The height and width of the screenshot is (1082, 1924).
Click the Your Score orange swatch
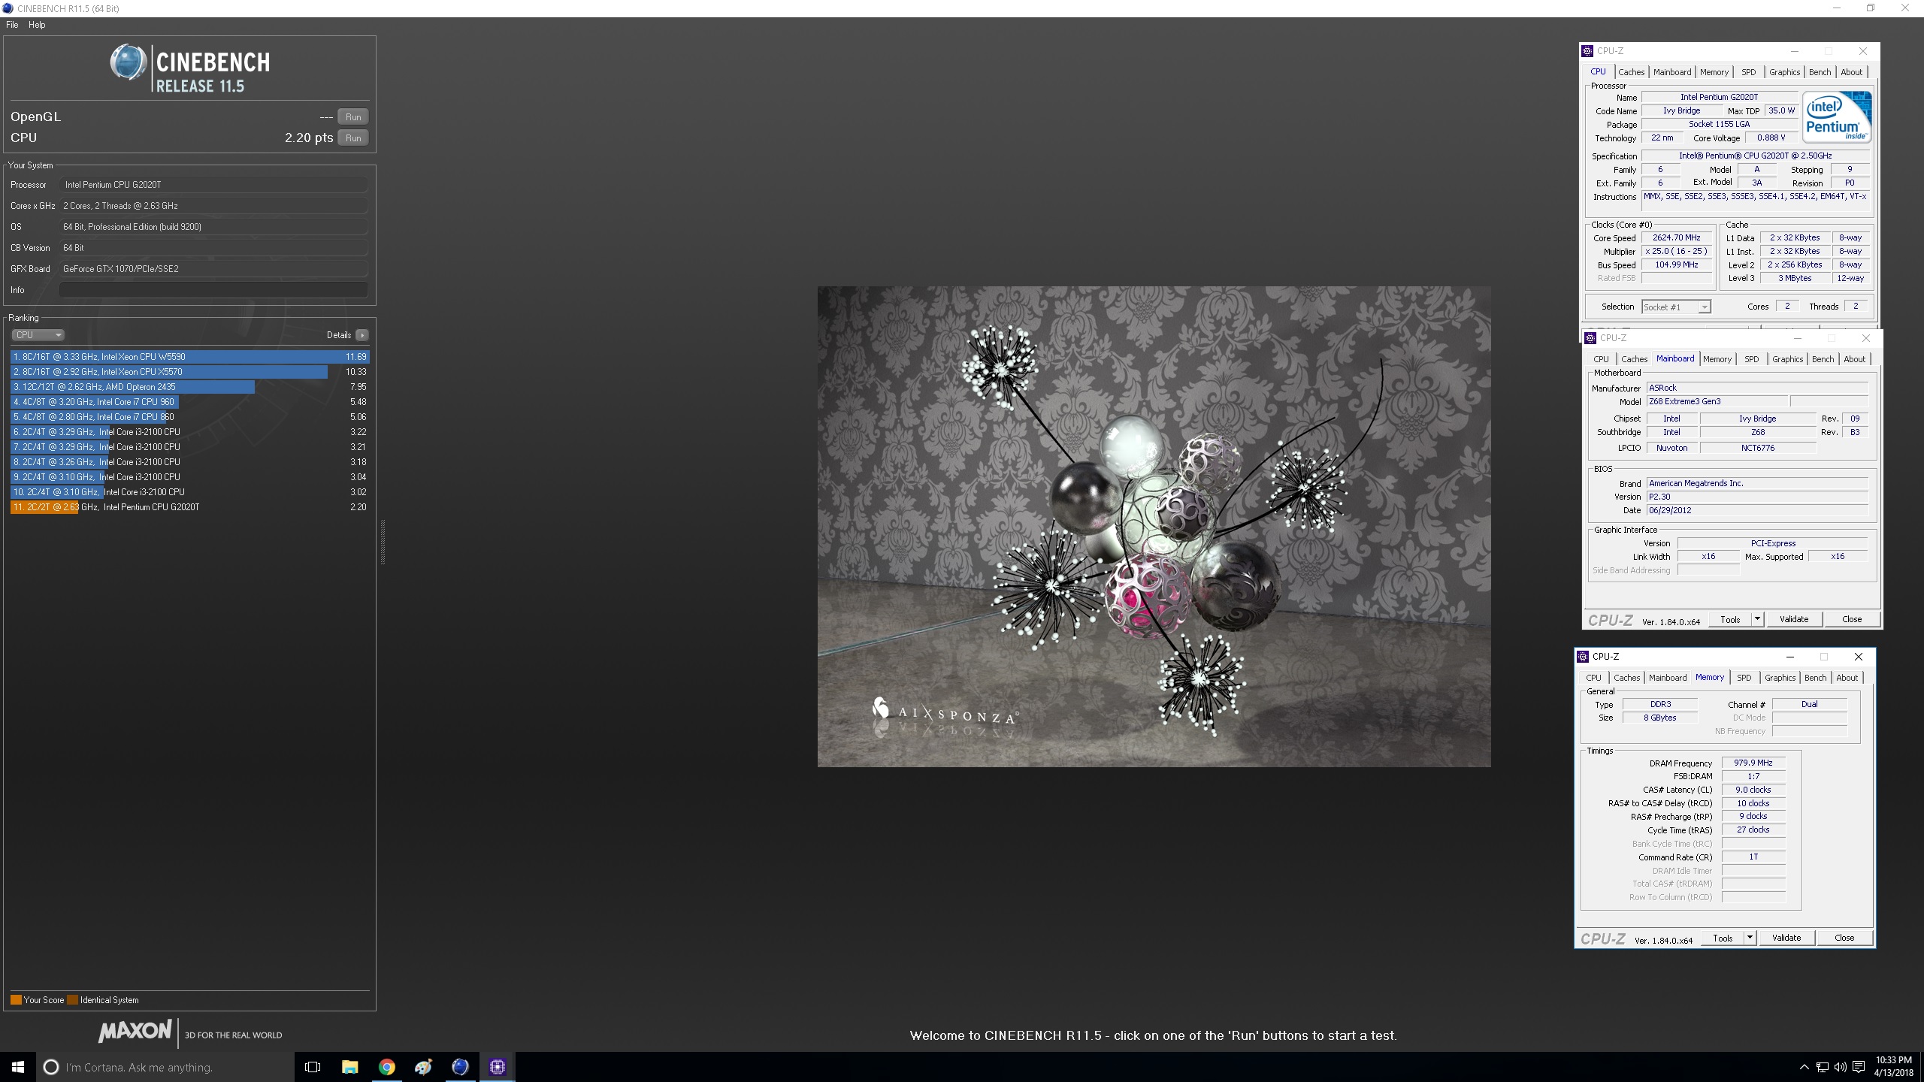(16, 1000)
